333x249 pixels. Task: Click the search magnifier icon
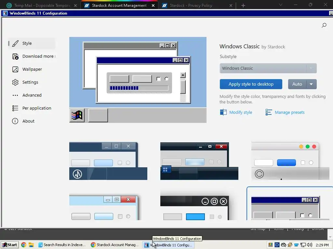(x=324, y=25)
